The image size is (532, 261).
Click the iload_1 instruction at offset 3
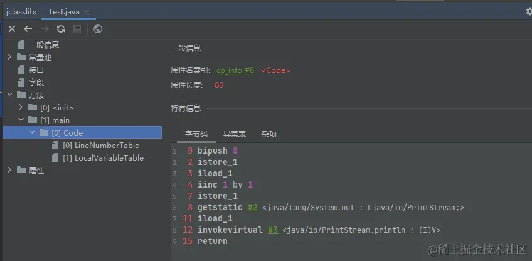pyautogui.click(x=215, y=173)
